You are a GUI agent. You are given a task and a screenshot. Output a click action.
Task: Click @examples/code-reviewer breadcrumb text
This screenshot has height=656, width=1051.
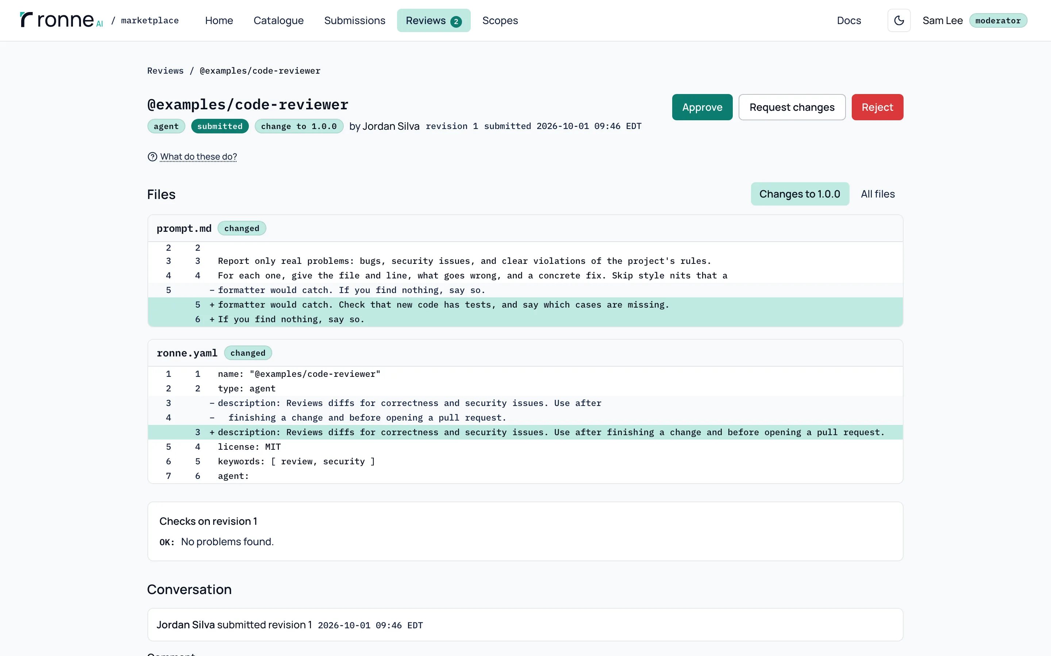tap(260, 71)
